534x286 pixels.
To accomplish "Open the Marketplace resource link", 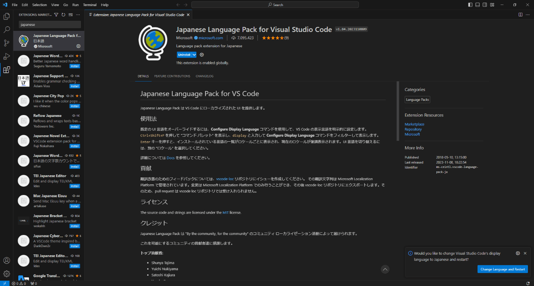I will (x=414, y=124).
